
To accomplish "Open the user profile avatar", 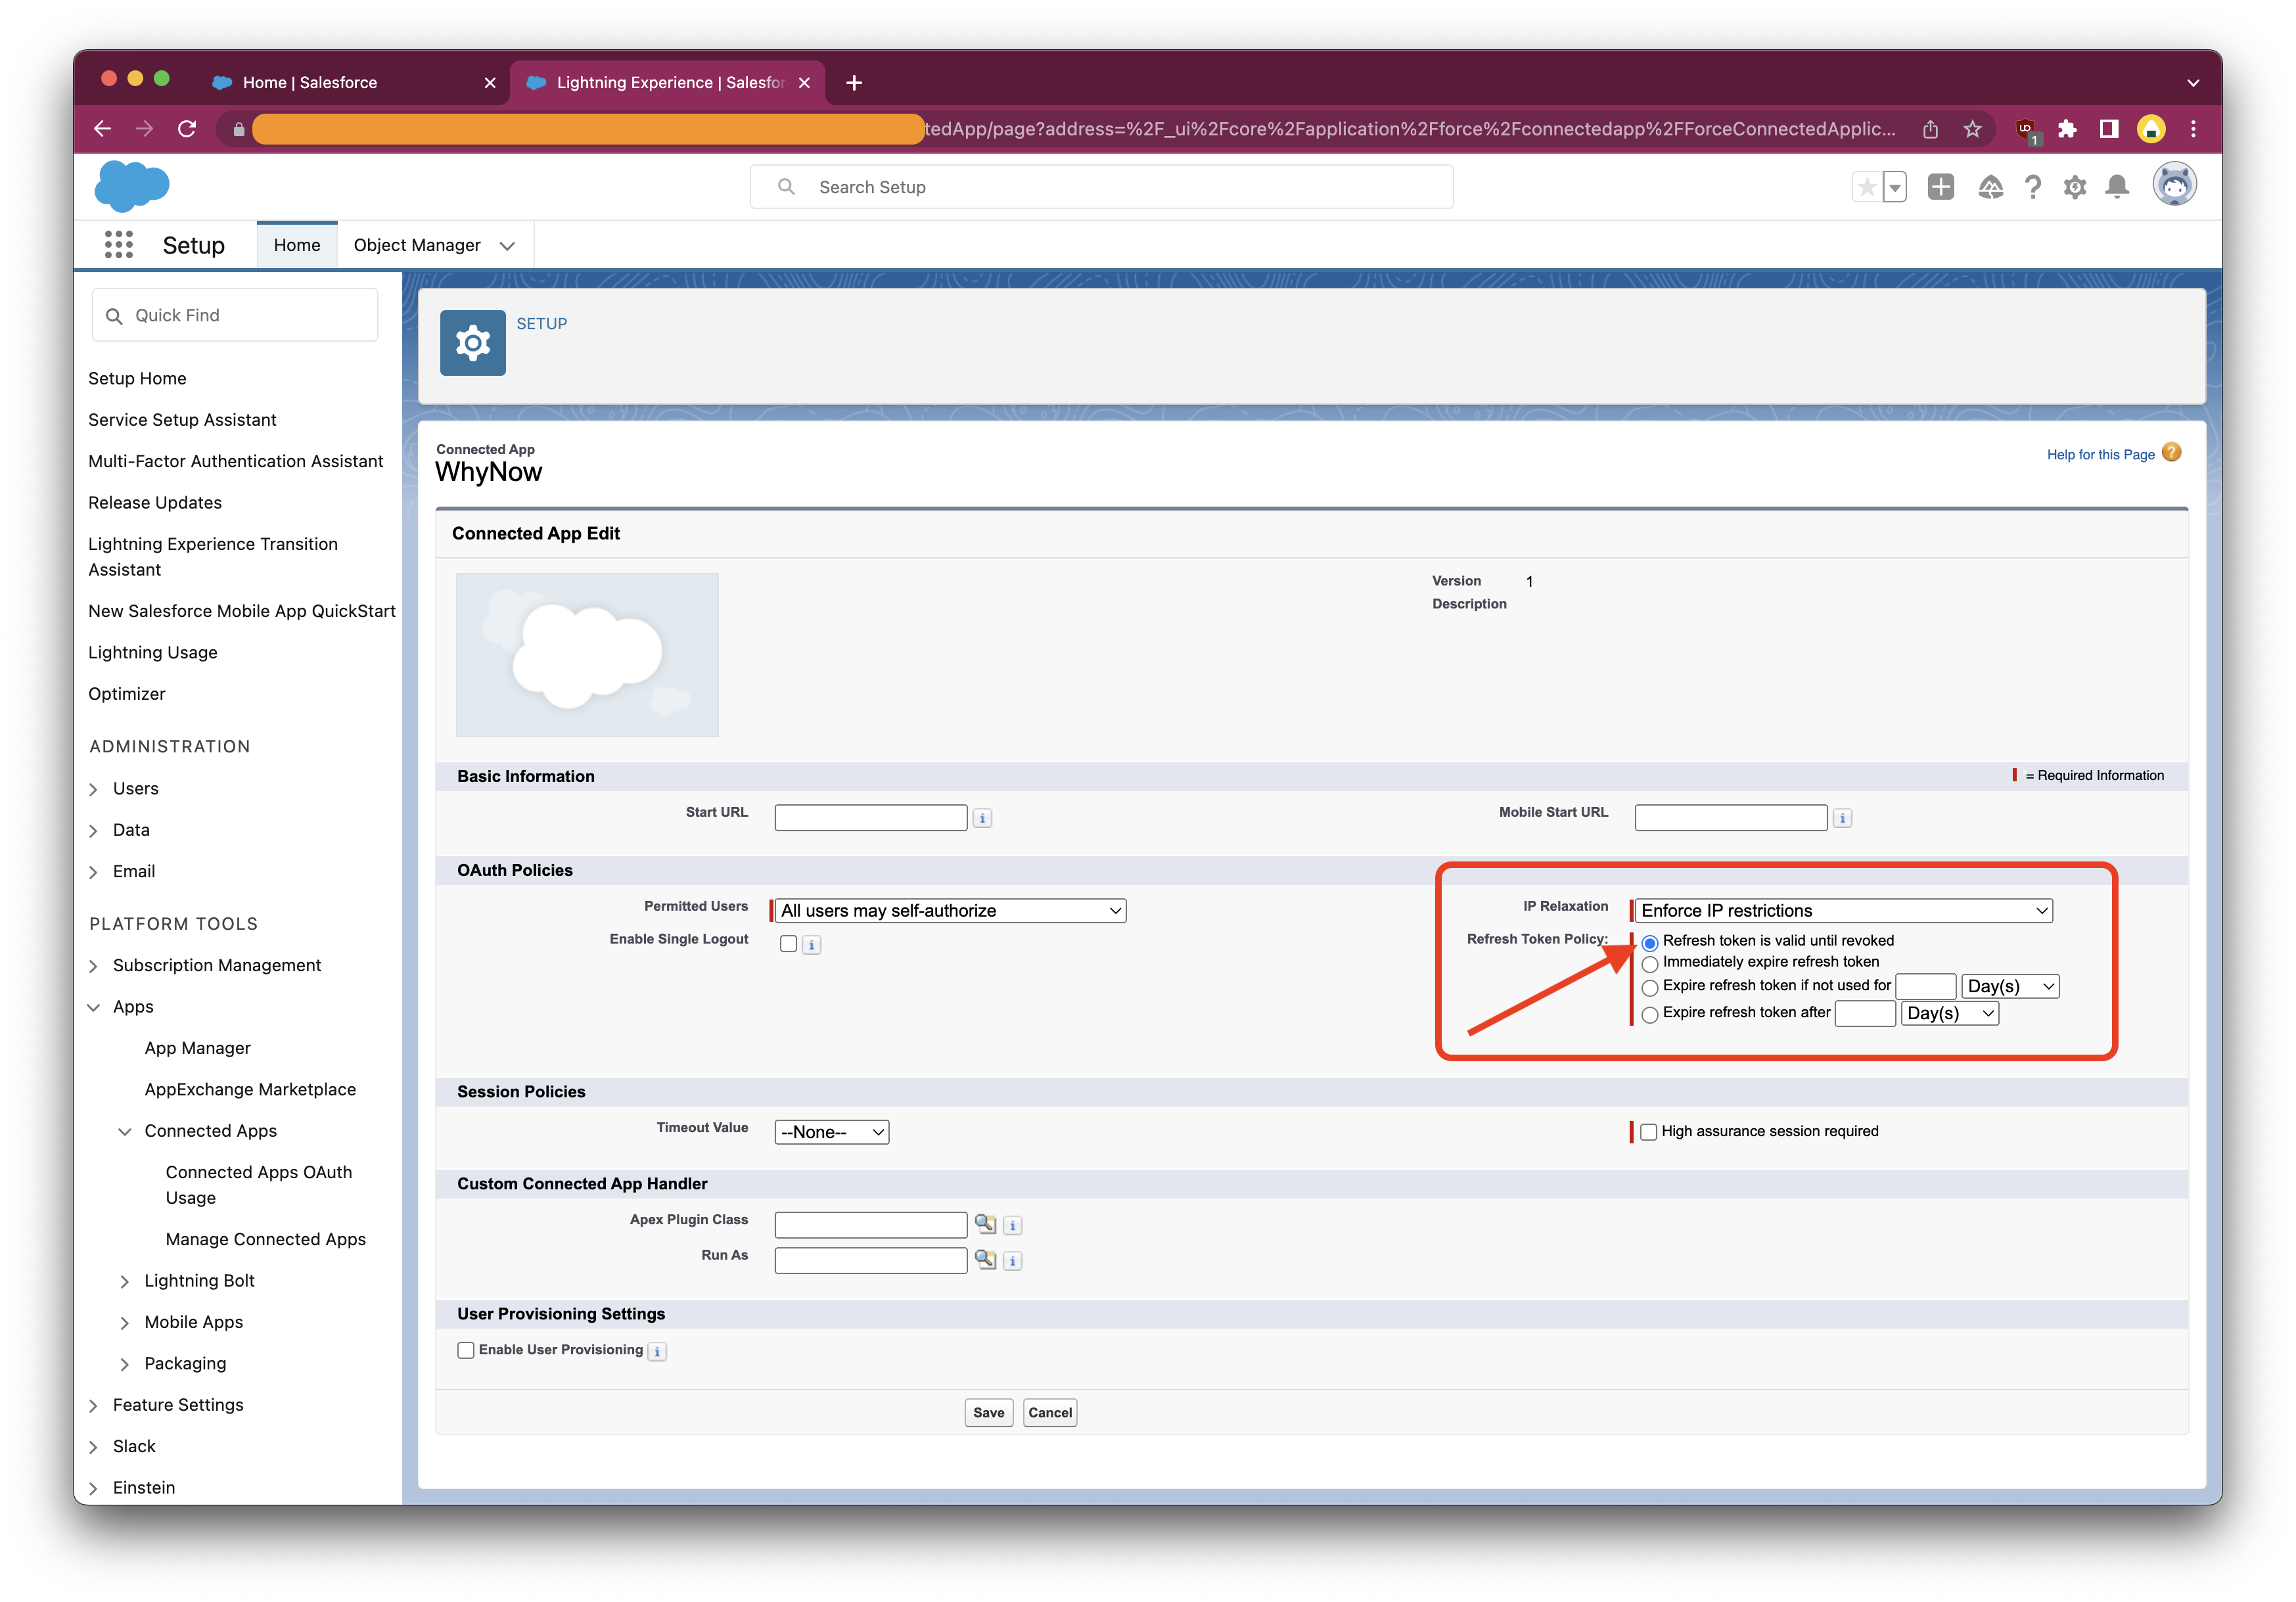I will 2174,185.
